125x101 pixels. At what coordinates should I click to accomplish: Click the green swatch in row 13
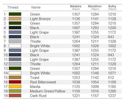15,68
